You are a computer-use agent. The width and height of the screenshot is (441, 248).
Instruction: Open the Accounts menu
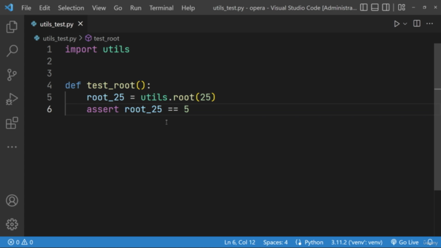(12, 200)
